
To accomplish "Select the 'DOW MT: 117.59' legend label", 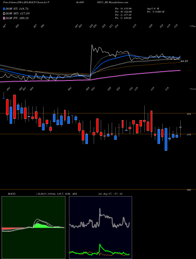I will [18, 14].
